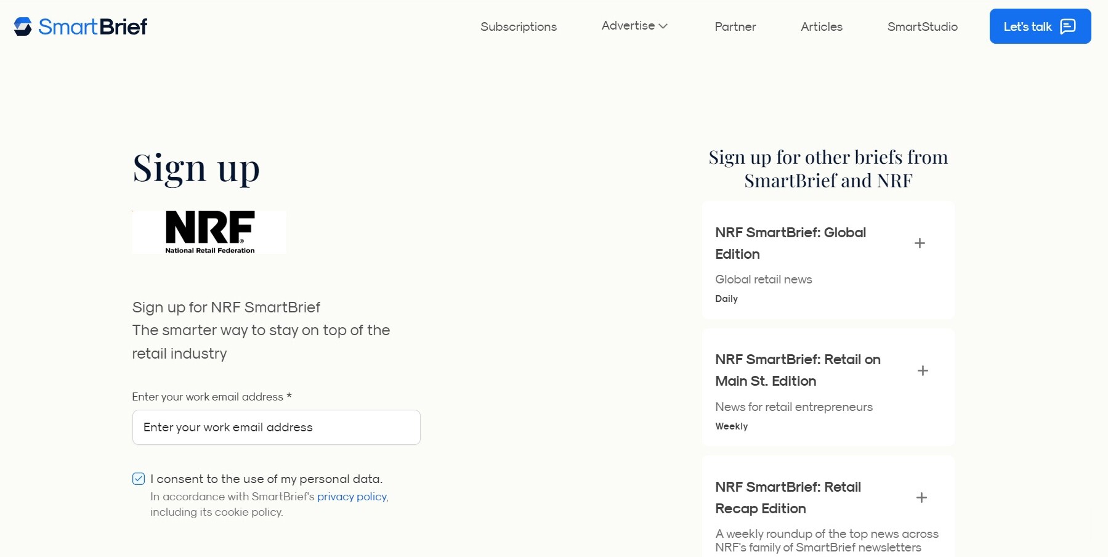Click the 'News for retail entrepreneurs' description

click(x=794, y=407)
